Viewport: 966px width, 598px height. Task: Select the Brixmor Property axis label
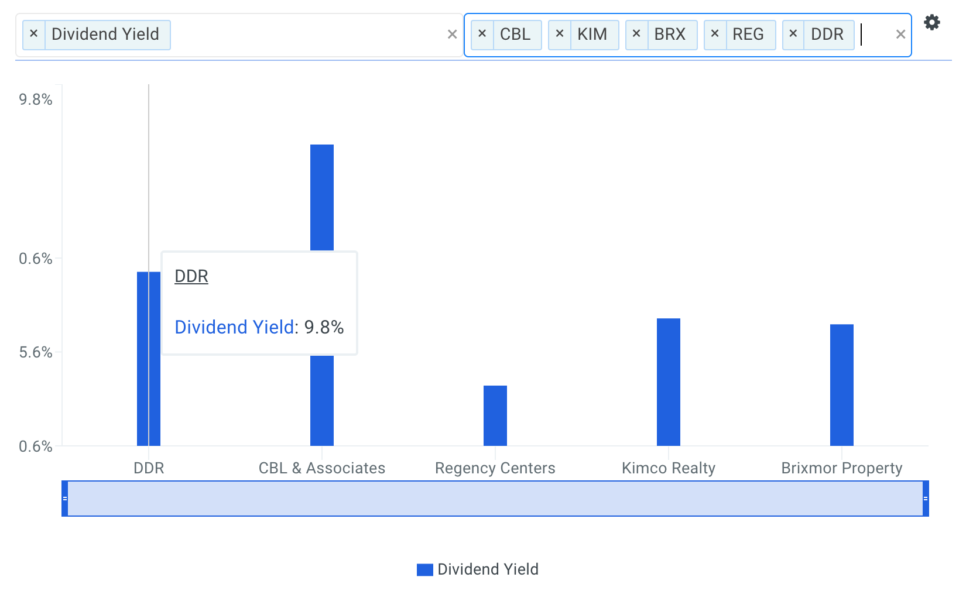(842, 468)
